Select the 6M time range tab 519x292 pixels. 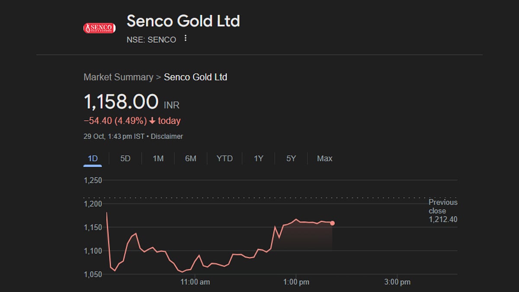[190, 158]
